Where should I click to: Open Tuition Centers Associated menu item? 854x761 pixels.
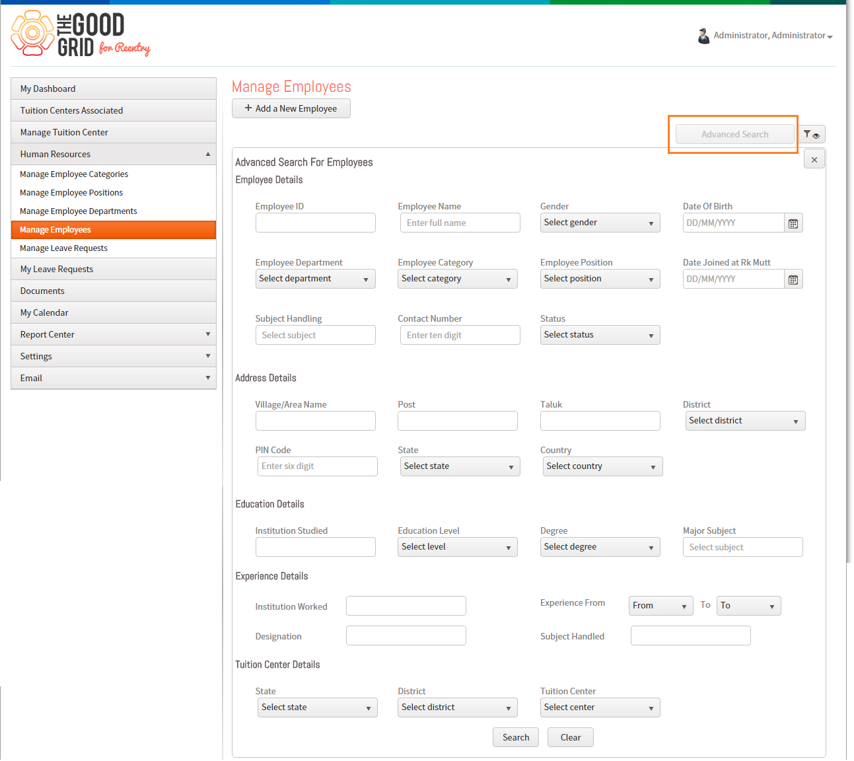click(x=114, y=110)
